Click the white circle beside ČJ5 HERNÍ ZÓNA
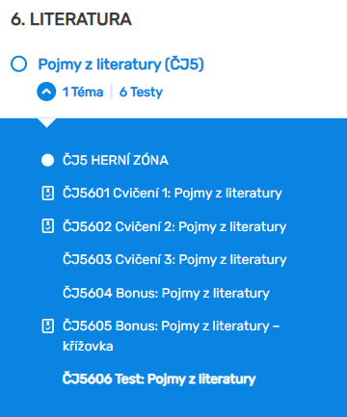The height and width of the screenshot is (417, 347). click(x=47, y=160)
